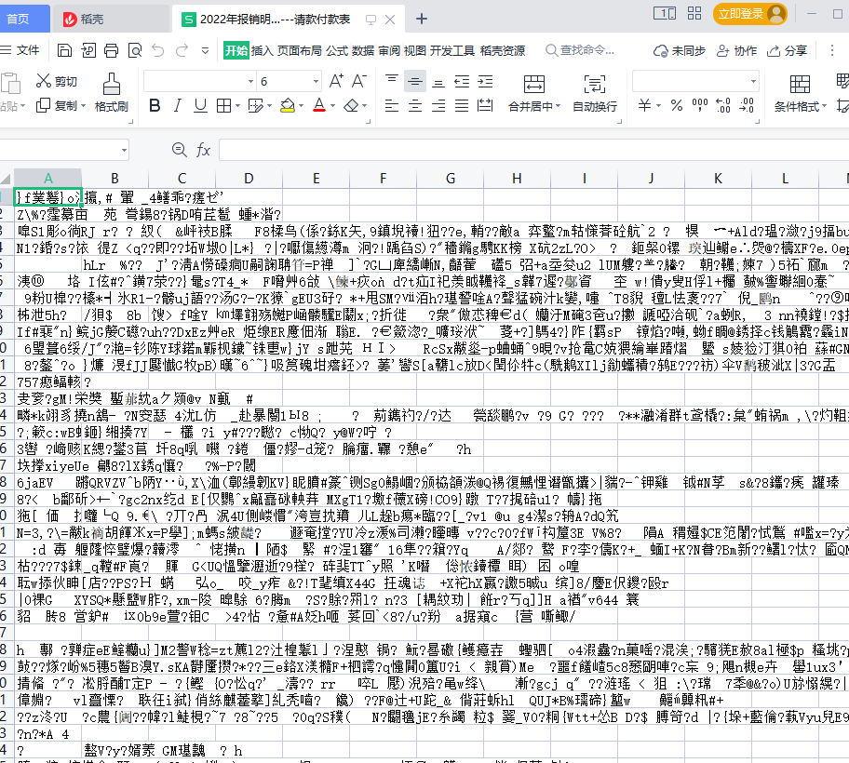This screenshot has height=763, width=849.
Task: Apply fill color bucket
Action: tap(288, 105)
